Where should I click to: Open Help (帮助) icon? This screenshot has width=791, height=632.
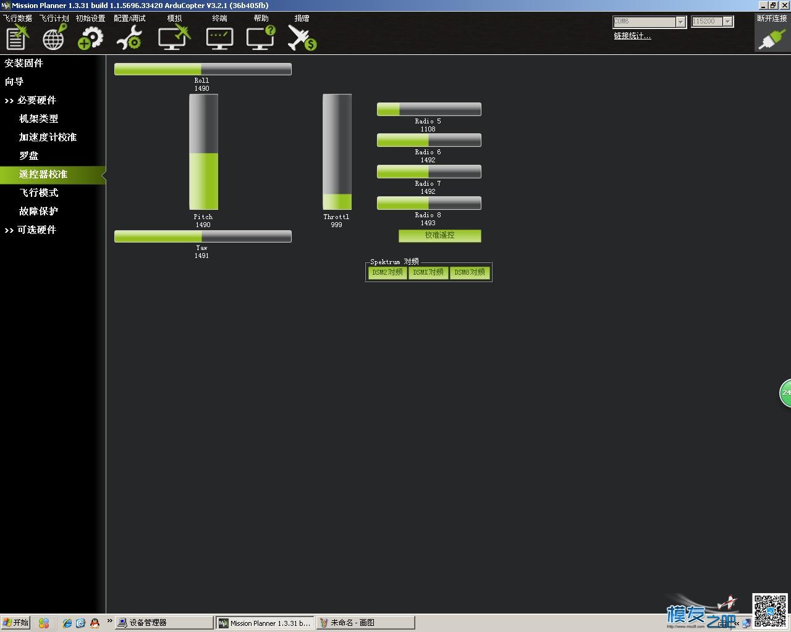point(261,37)
